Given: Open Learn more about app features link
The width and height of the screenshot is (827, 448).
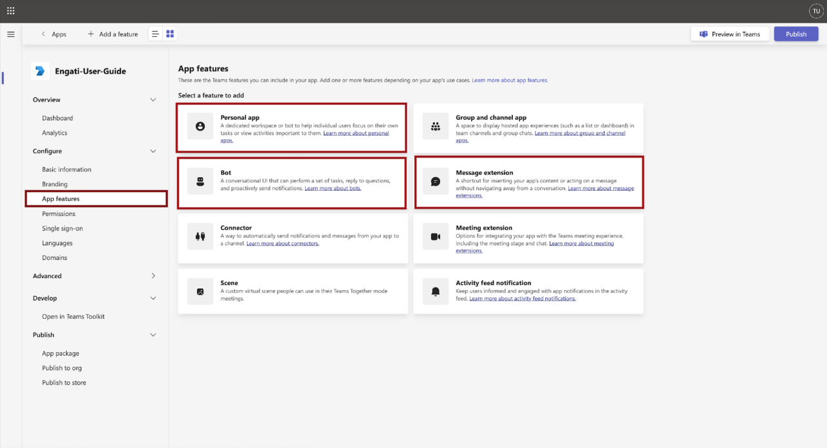Looking at the screenshot, I should coord(510,80).
